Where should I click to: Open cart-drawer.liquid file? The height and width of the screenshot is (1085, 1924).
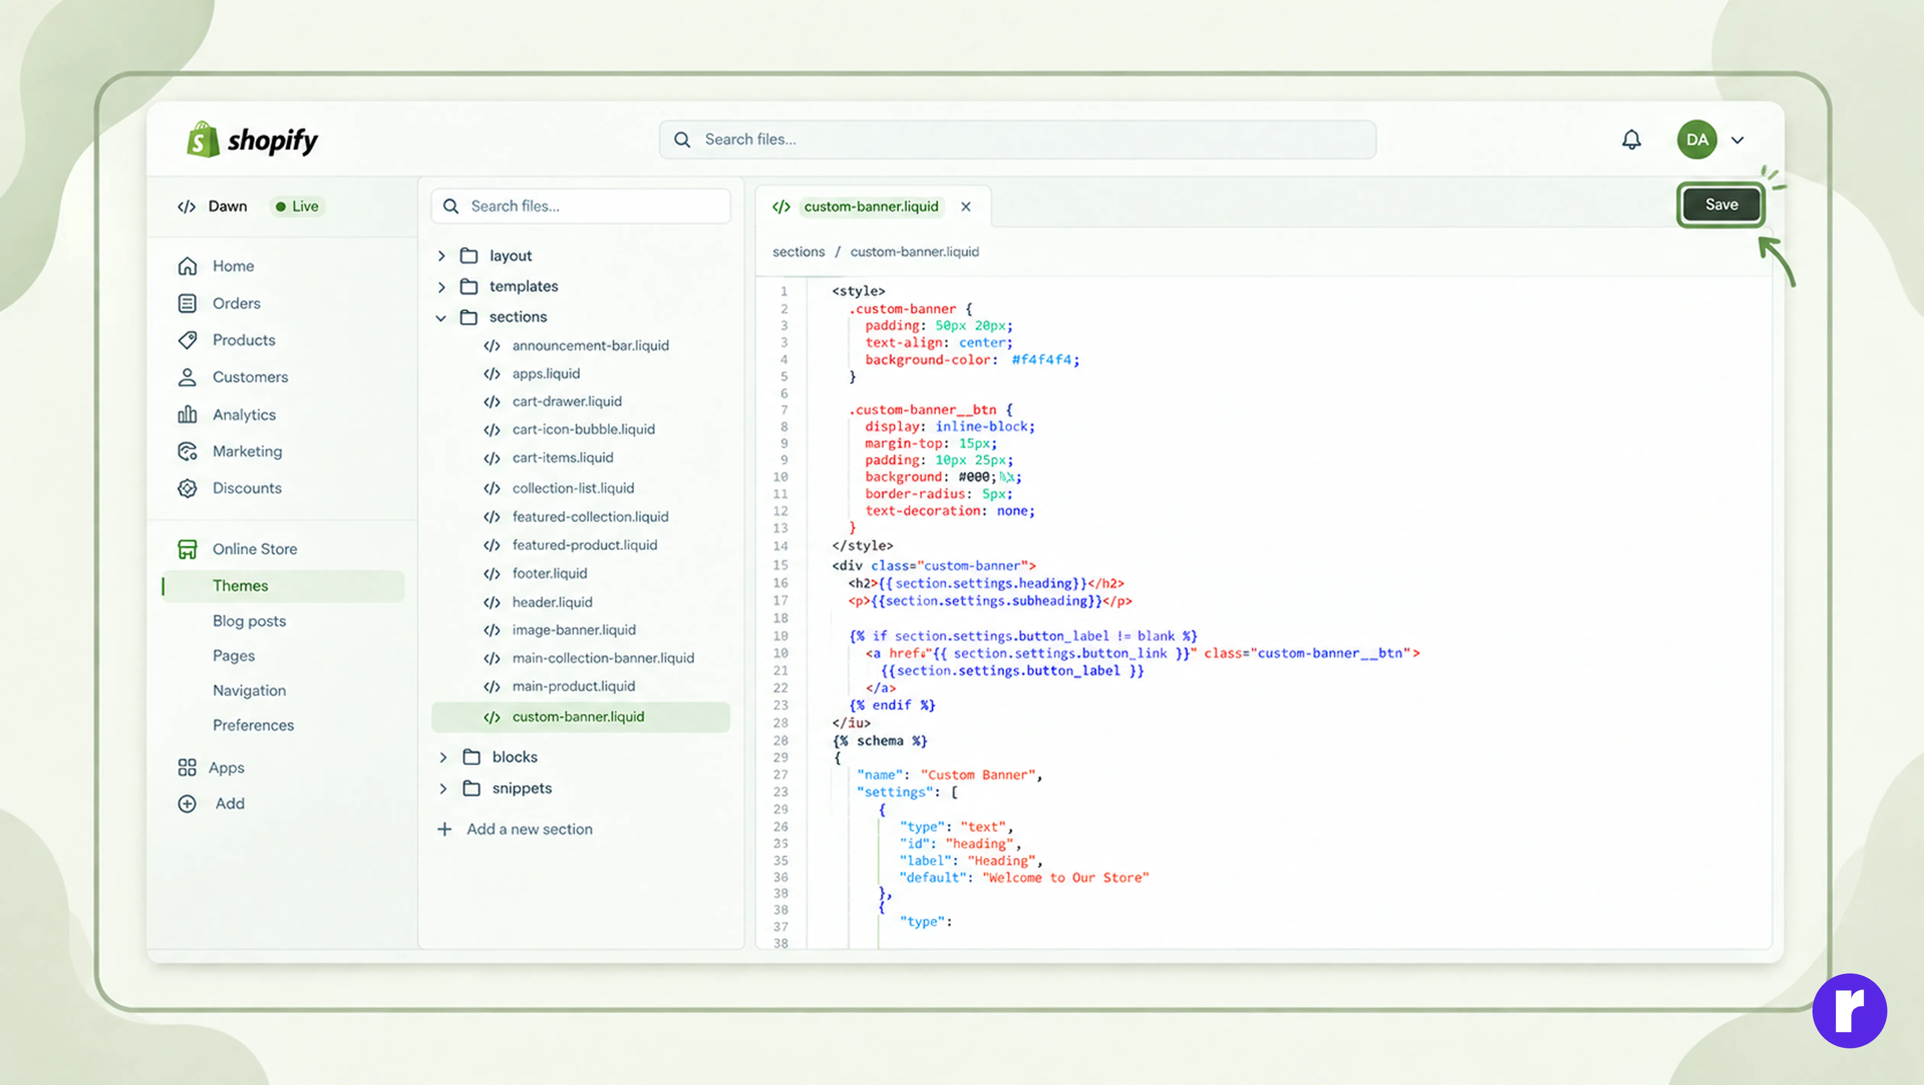566,402
